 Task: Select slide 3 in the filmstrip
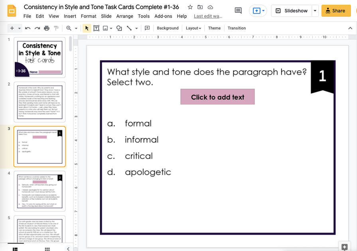(39, 146)
